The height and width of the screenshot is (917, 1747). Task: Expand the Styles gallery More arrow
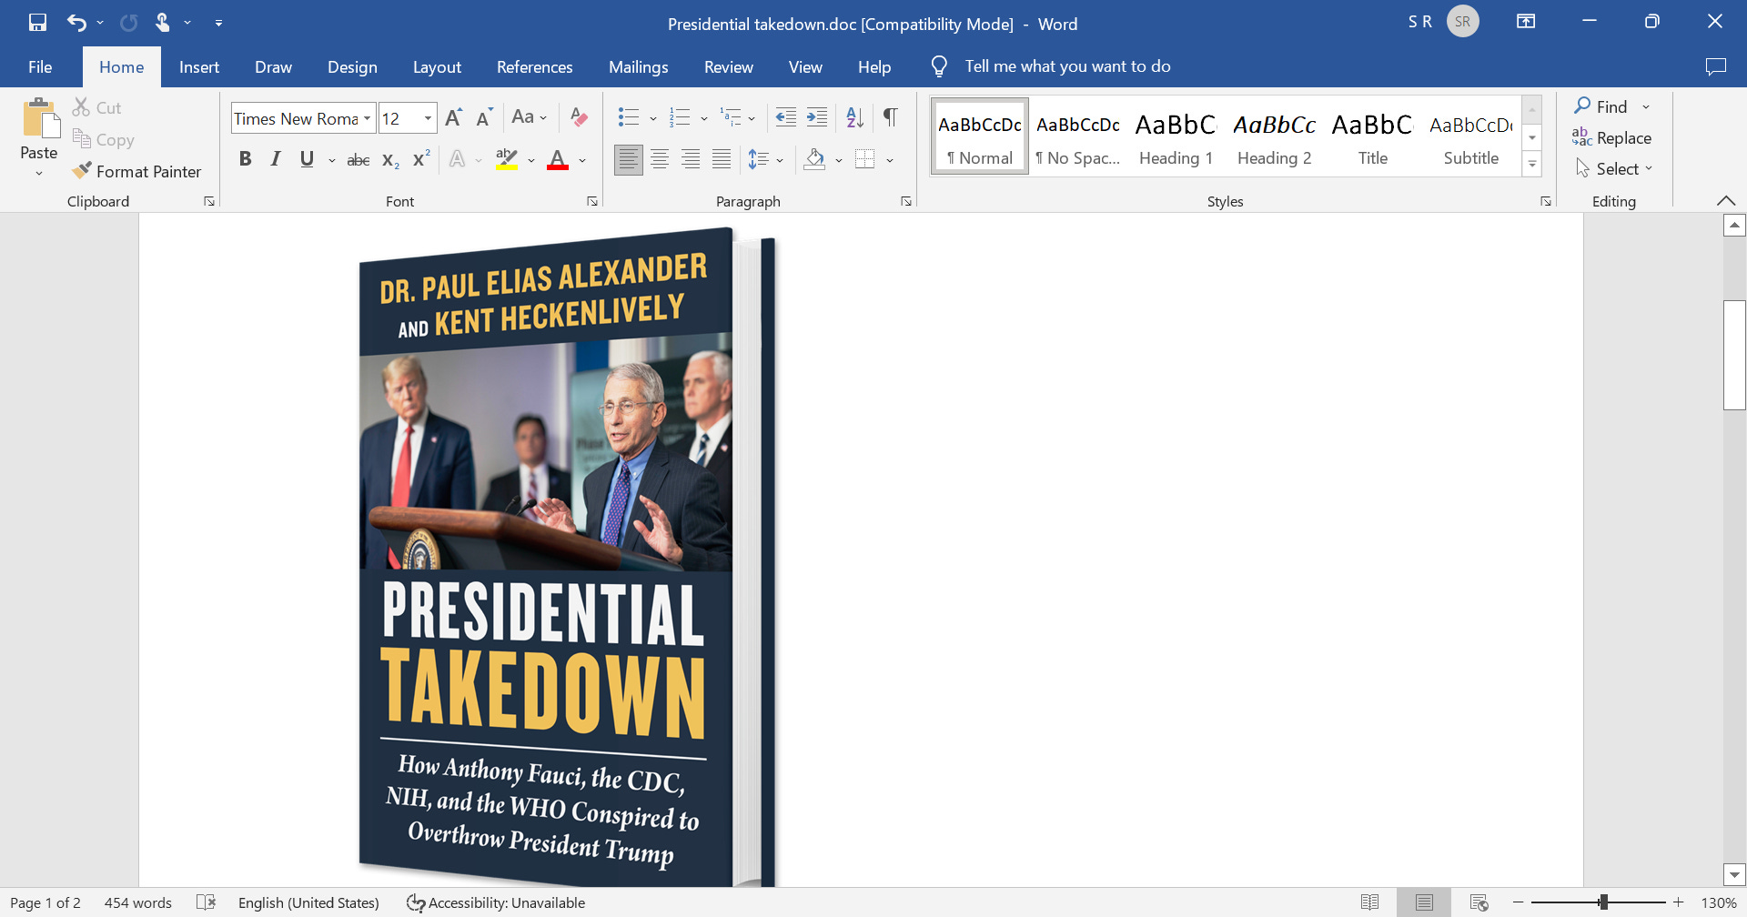point(1532,165)
